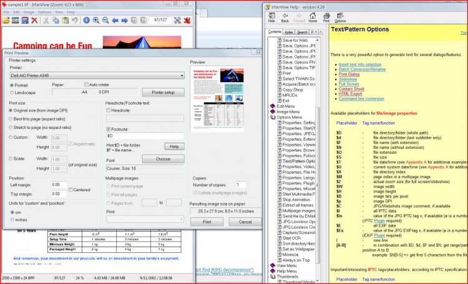Open the Print dropdown under Multipage images

pos(145,219)
